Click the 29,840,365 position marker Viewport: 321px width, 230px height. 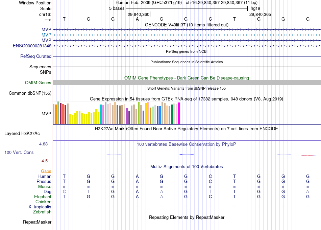coord(261,14)
